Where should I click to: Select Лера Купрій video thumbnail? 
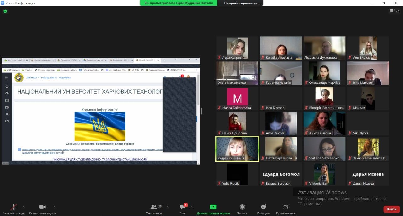pos(237,48)
